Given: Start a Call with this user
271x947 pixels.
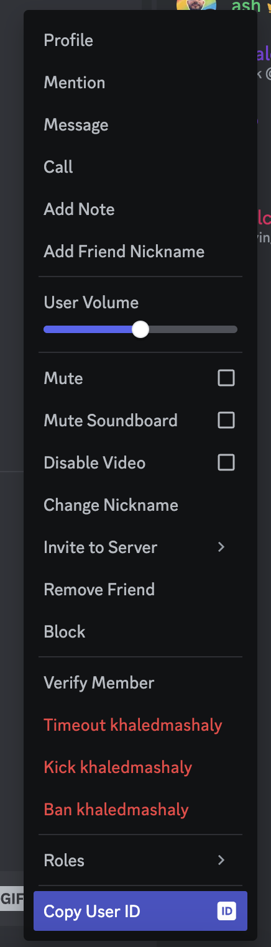Looking at the screenshot, I should 140,167.
